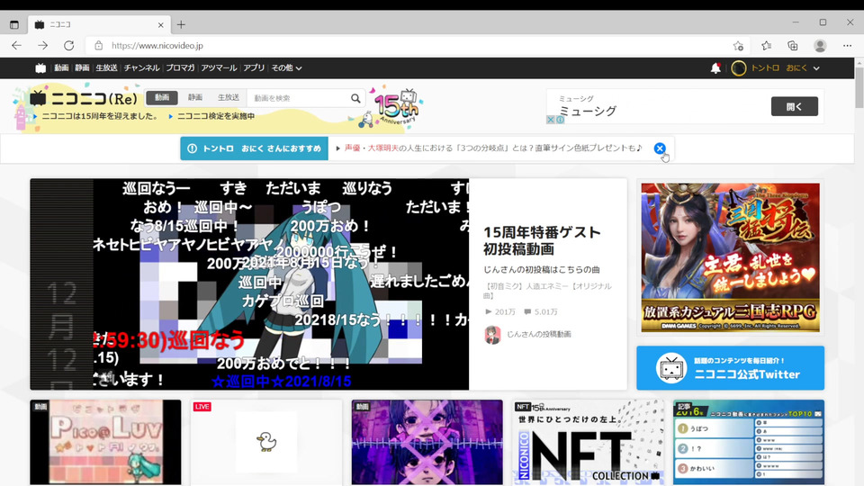
Task: Focus the 動画を検索 search field
Action: tap(298, 98)
